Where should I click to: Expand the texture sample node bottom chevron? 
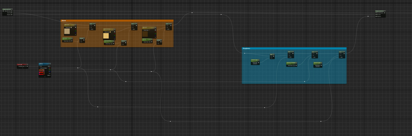[x=45, y=77]
